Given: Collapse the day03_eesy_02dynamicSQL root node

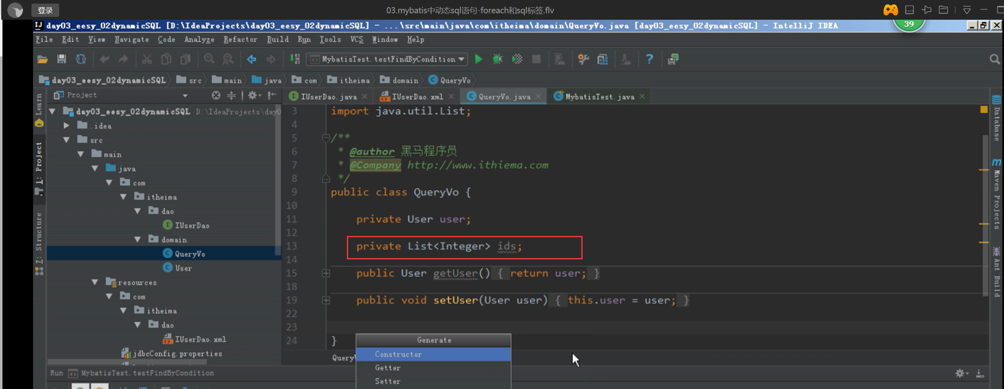Looking at the screenshot, I should pos(52,112).
